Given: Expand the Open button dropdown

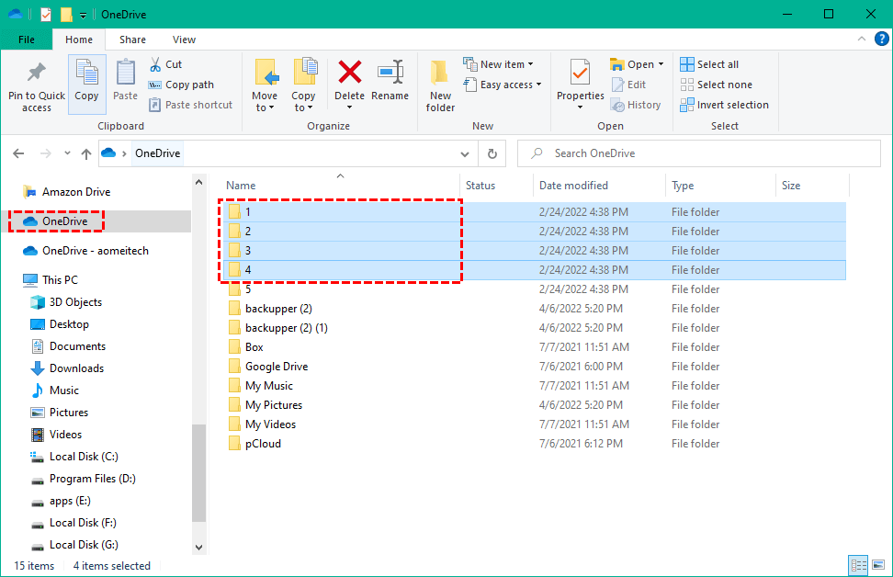Looking at the screenshot, I should click(661, 64).
